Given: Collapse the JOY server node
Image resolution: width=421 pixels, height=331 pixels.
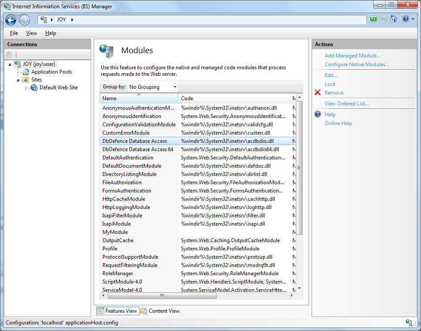Looking at the screenshot, I should pos(10,64).
